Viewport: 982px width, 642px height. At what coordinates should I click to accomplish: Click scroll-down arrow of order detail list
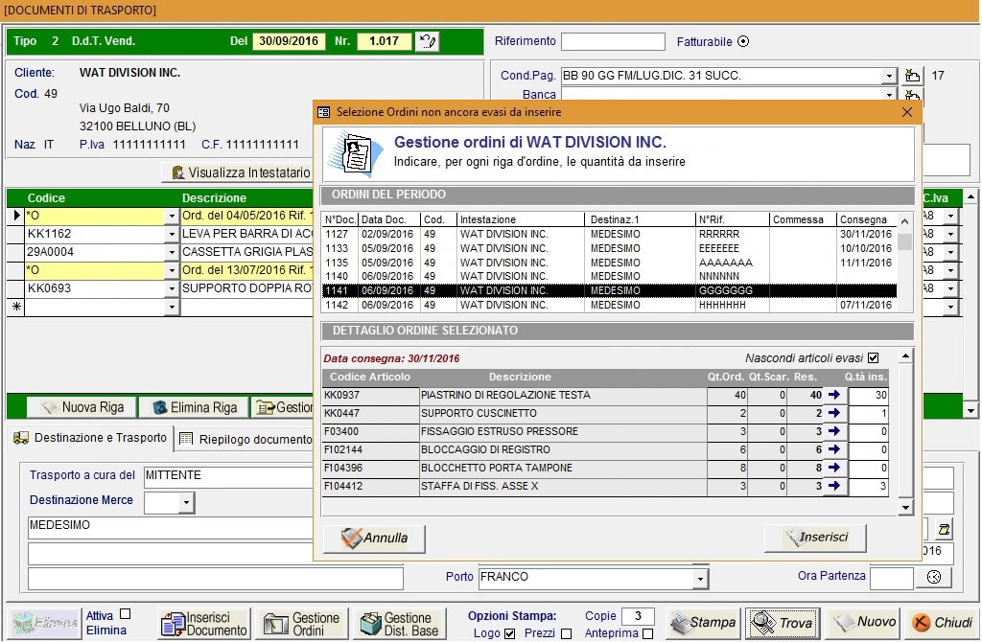(905, 507)
